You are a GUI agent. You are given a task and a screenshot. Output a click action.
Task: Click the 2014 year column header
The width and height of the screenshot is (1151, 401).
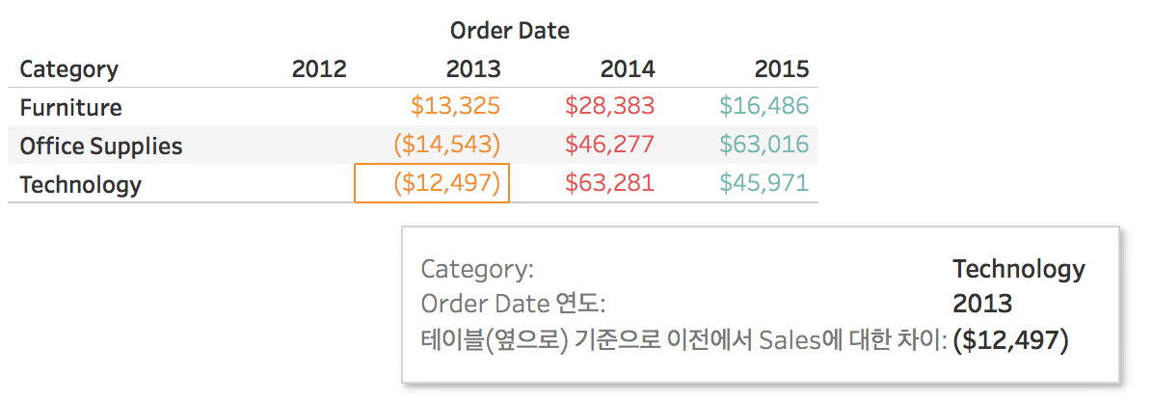[628, 69]
